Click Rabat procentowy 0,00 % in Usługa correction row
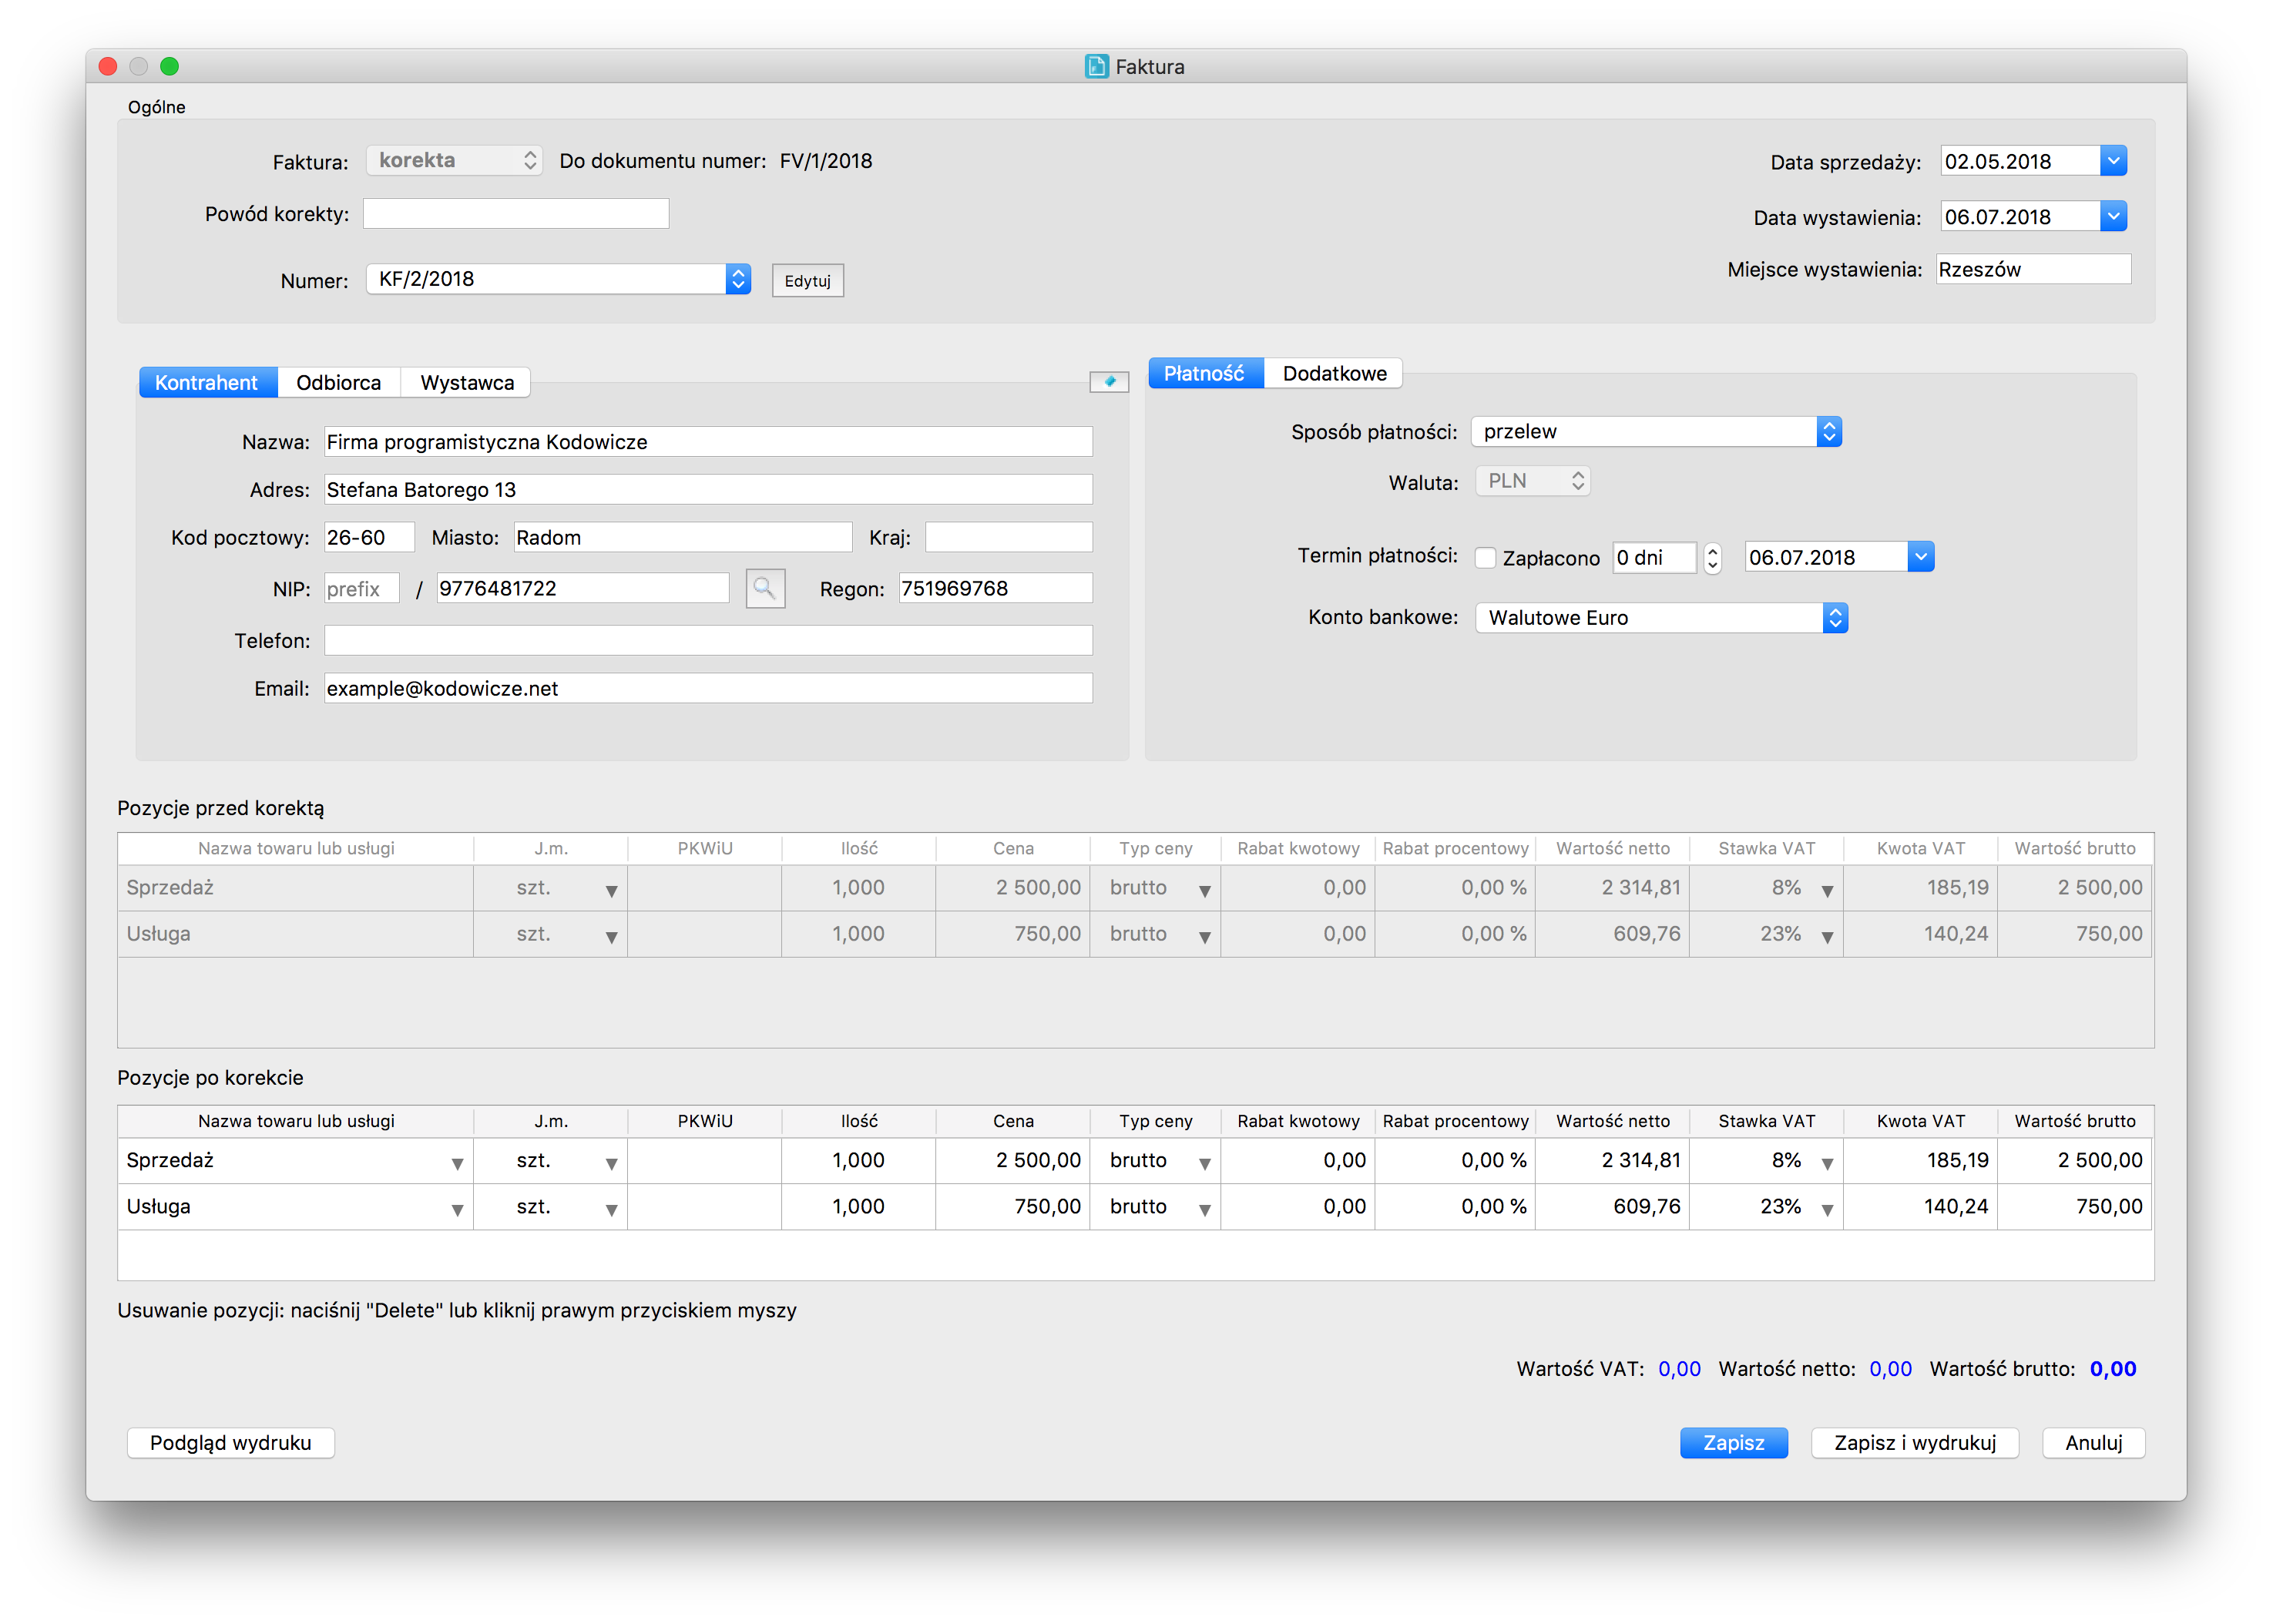Screen dimensions: 2273x1624 [x=1455, y=1207]
